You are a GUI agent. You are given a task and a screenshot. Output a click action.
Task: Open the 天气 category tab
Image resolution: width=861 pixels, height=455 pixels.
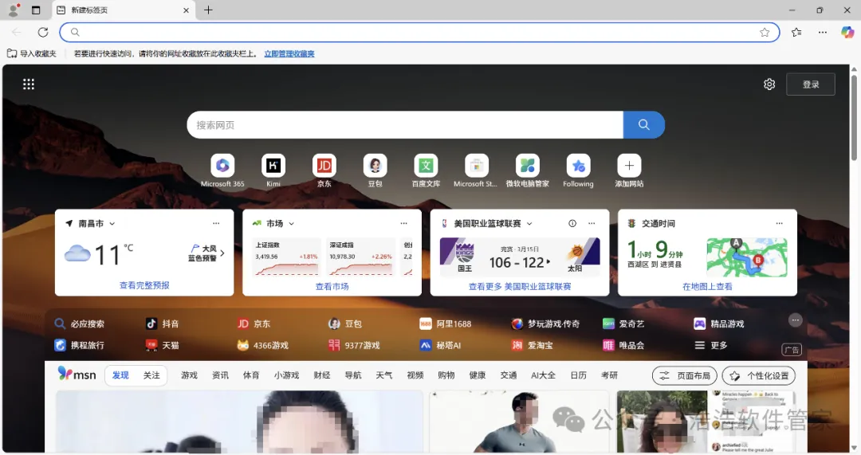click(x=383, y=375)
